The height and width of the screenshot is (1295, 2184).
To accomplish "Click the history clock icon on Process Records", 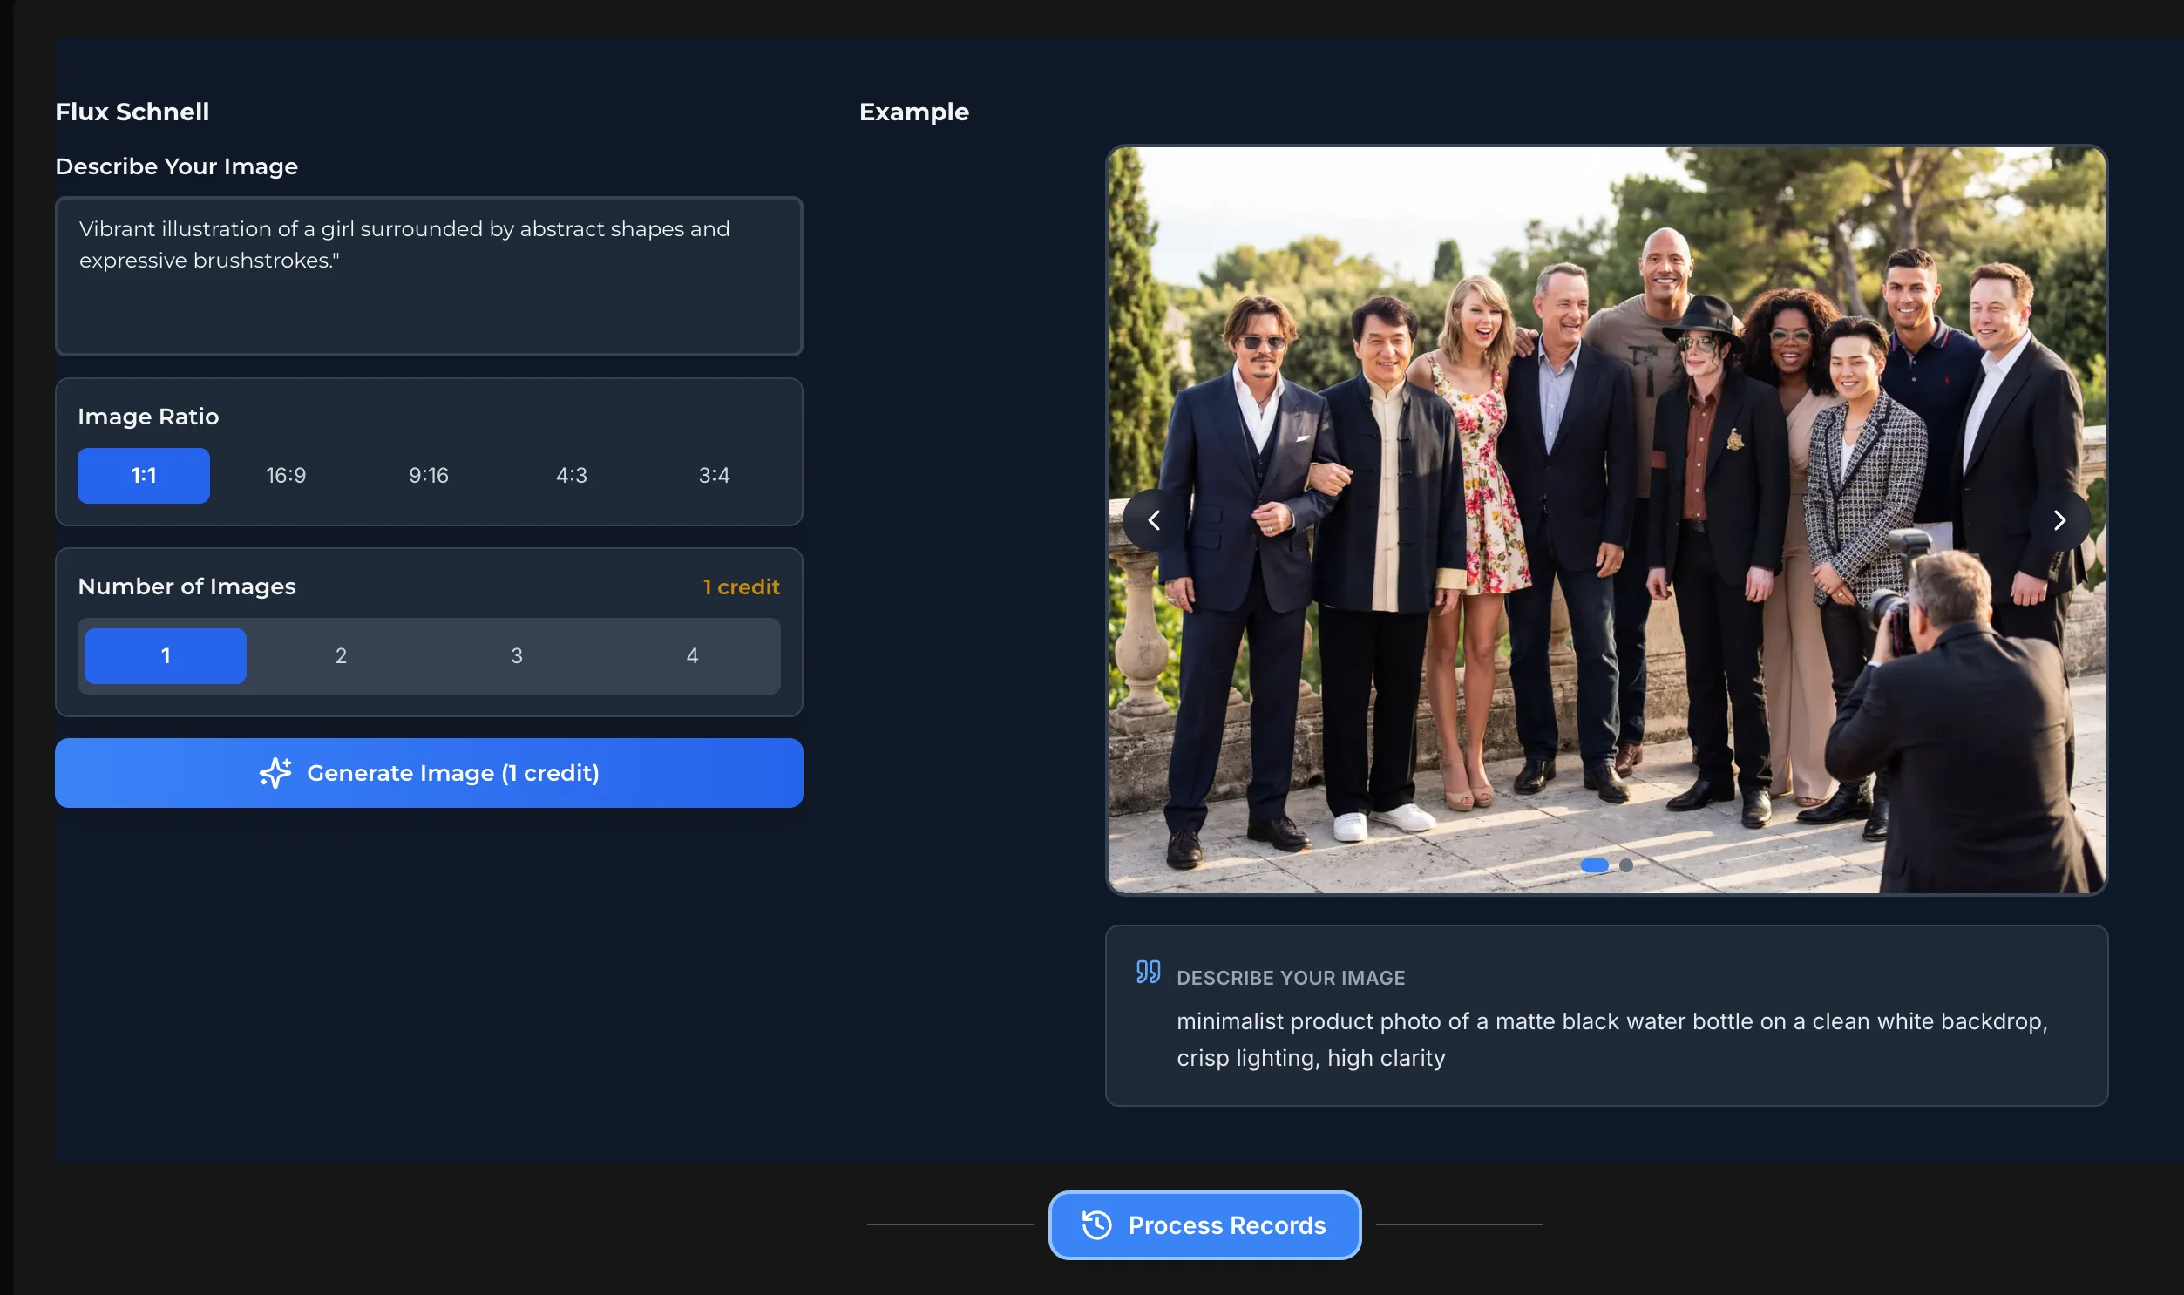I will coord(1097,1225).
